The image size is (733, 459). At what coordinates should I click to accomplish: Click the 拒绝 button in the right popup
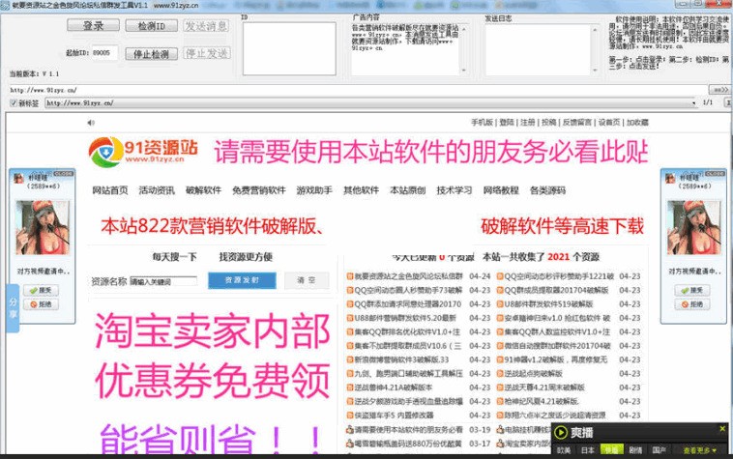[692, 304]
